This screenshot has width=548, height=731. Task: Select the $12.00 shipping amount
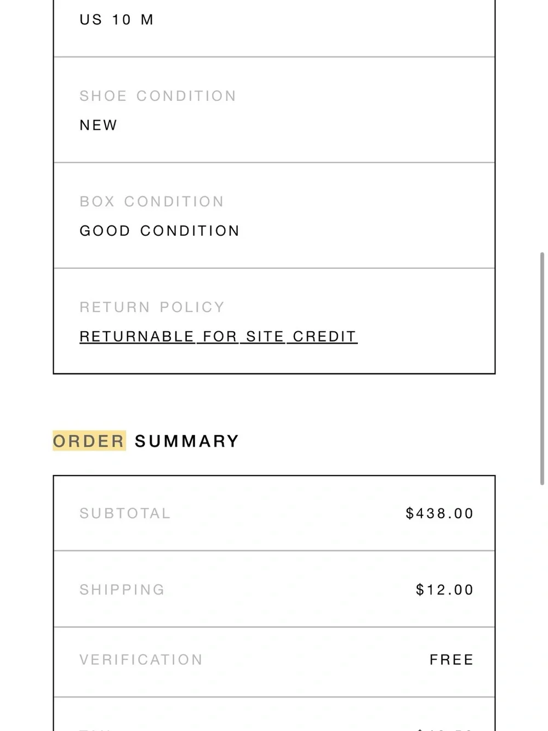(444, 590)
